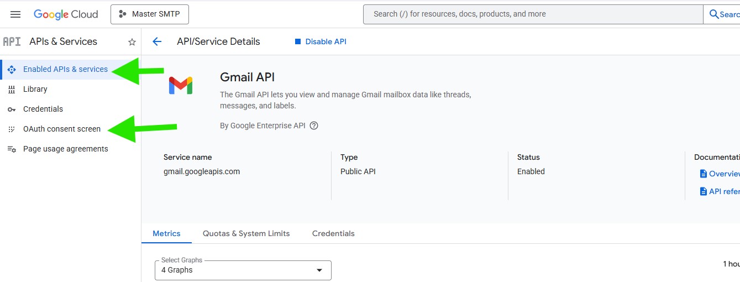Screen dimensions: 740x282
Task: Open the Master SMTP project selector
Action: tap(150, 14)
